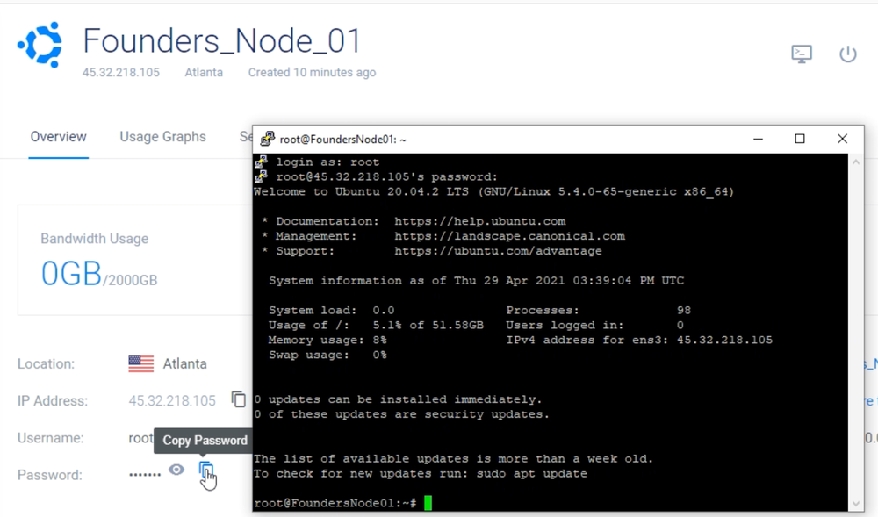Click the https://help.ubuntu.com text in terminal
This screenshot has width=878, height=517.
pos(480,221)
